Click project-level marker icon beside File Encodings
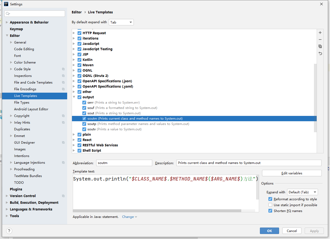The height and width of the screenshot is (239, 330). click(63, 89)
